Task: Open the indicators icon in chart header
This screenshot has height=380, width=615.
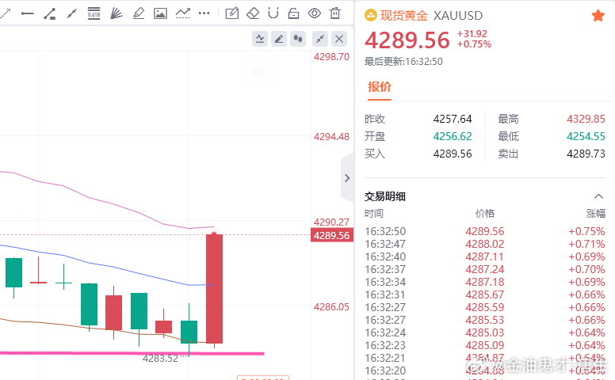Action: tap(260, 39)
